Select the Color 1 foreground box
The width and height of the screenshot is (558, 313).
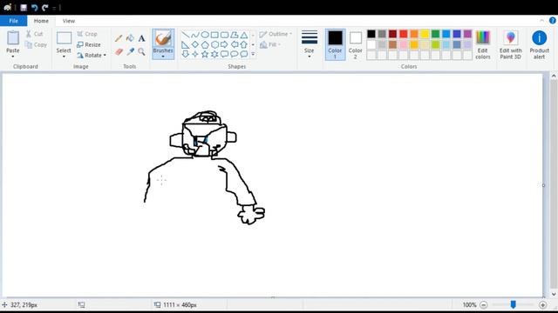pyautogui.click(x=335, y=44)
